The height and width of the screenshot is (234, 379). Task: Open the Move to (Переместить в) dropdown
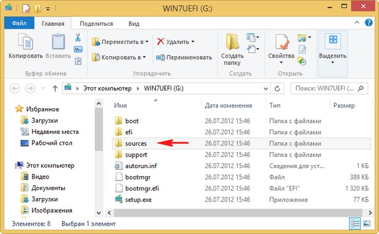coord(120,42)
